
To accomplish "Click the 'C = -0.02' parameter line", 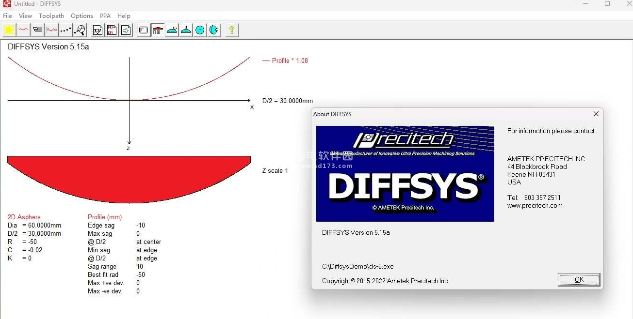I will (25, 250).
